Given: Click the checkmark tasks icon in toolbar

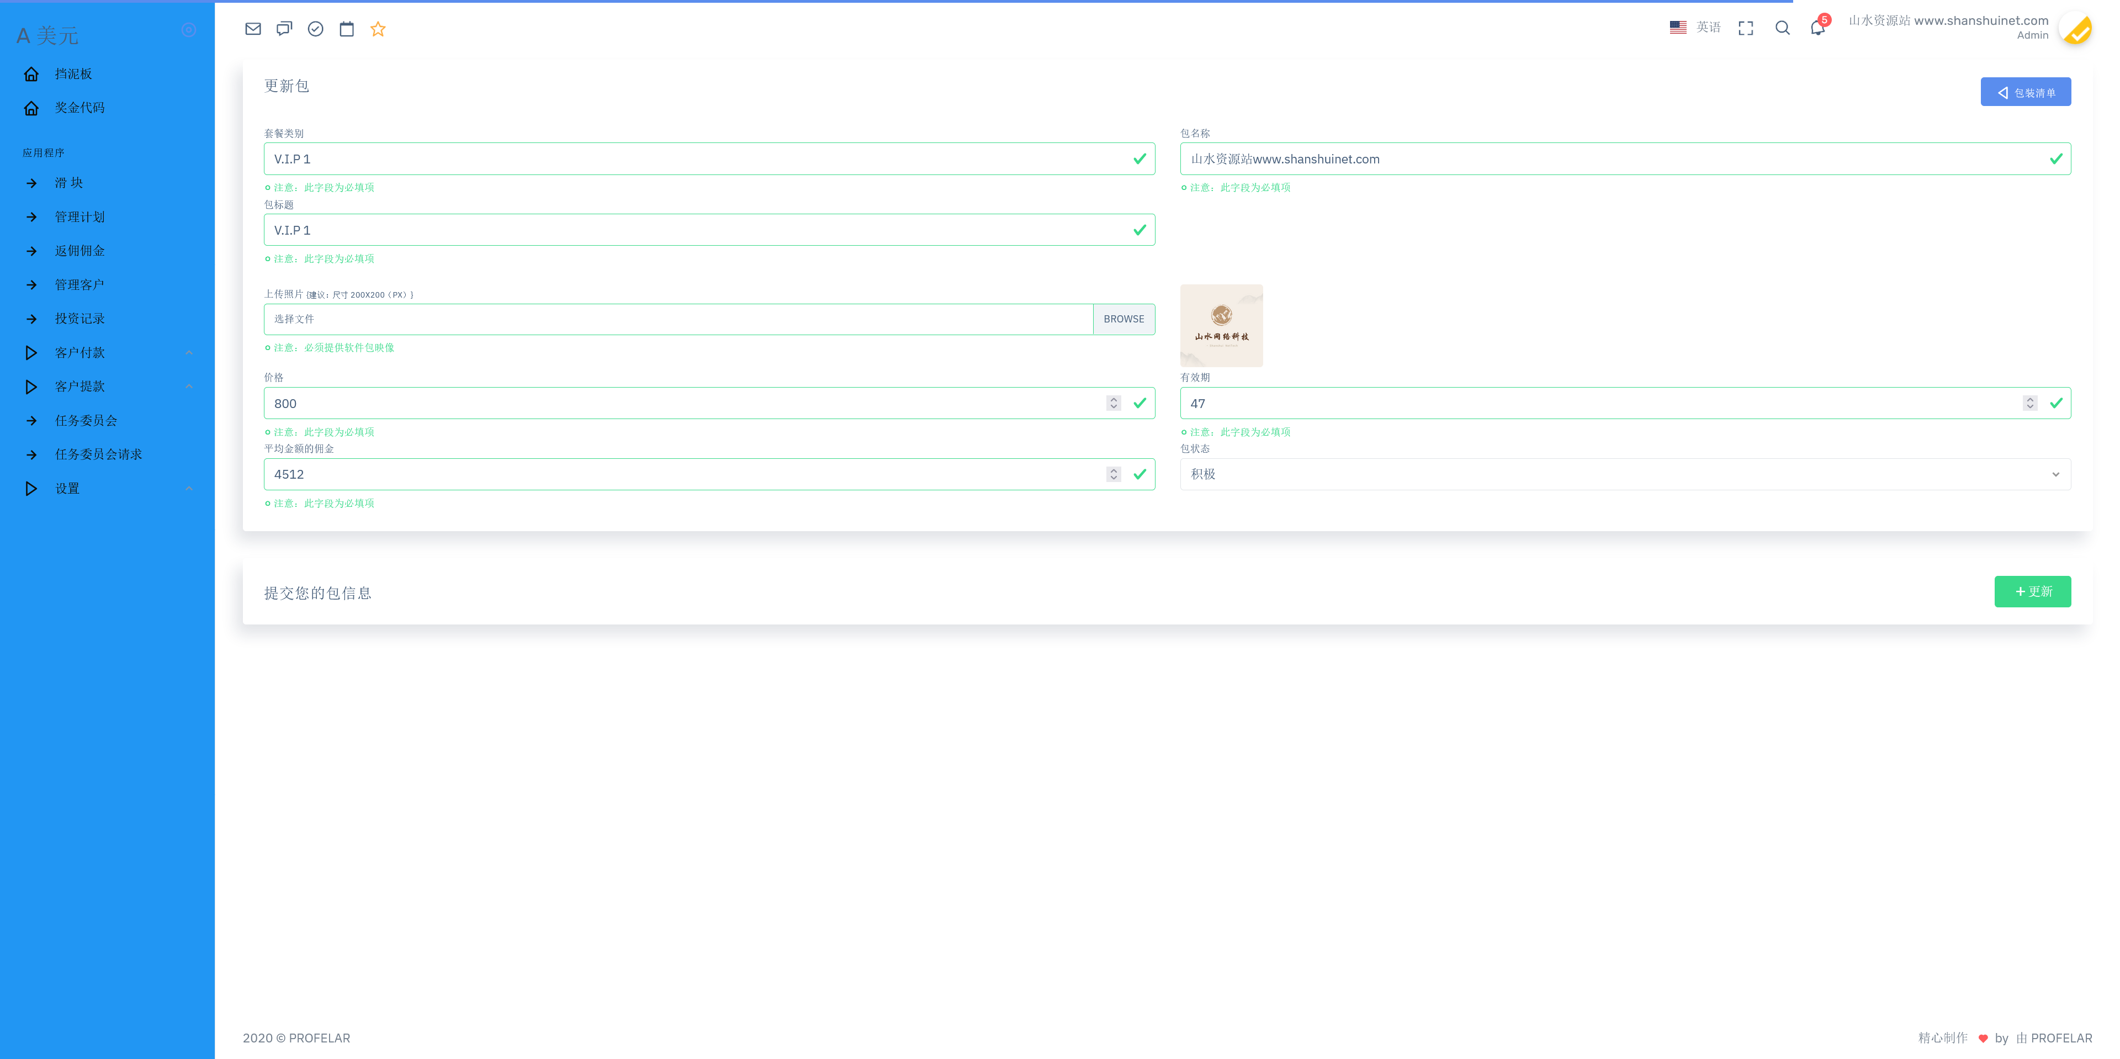Looking at the screenshot, I should 315,29.
